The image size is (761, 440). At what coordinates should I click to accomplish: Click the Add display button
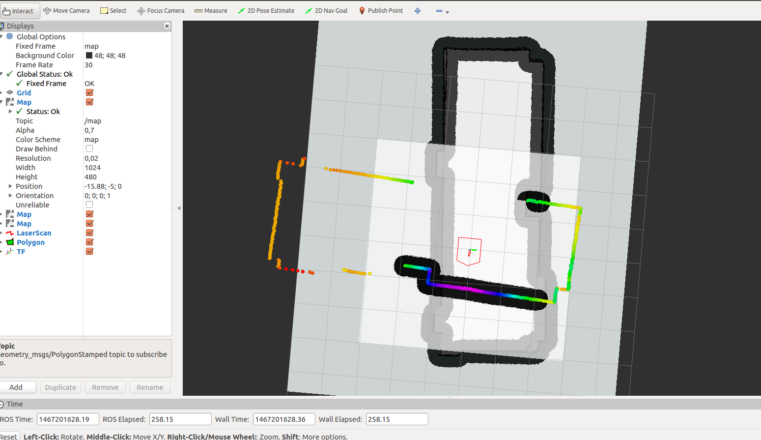[x=17, y=387]
